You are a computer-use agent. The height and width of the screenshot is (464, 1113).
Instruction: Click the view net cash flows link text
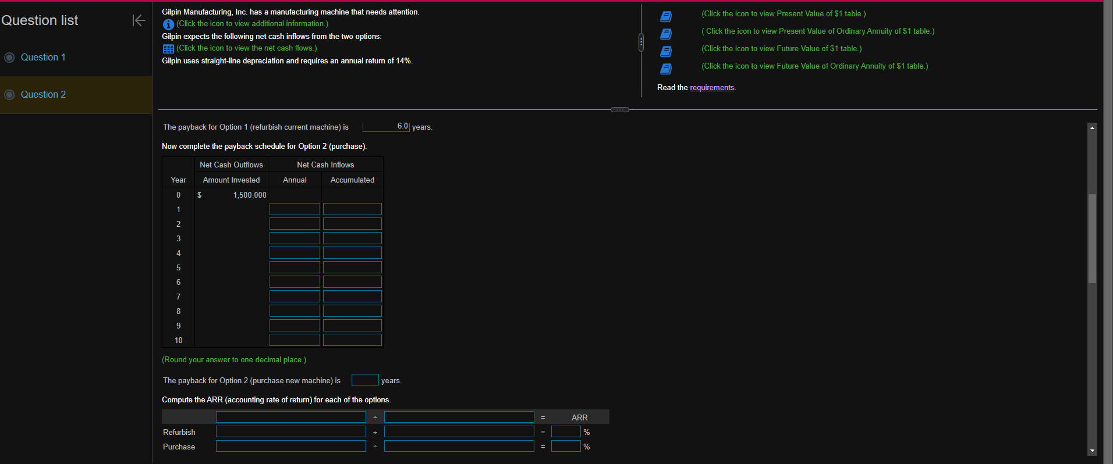[247, 48]
